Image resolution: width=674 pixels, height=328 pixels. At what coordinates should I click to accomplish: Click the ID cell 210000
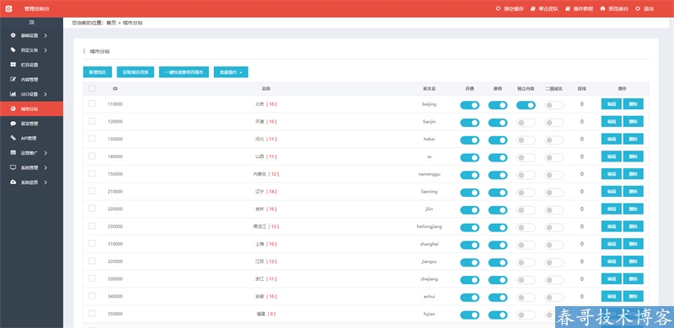coord(115,192)
